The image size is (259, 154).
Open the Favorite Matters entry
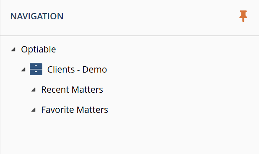pyautogui.click(x=75, y=110)
